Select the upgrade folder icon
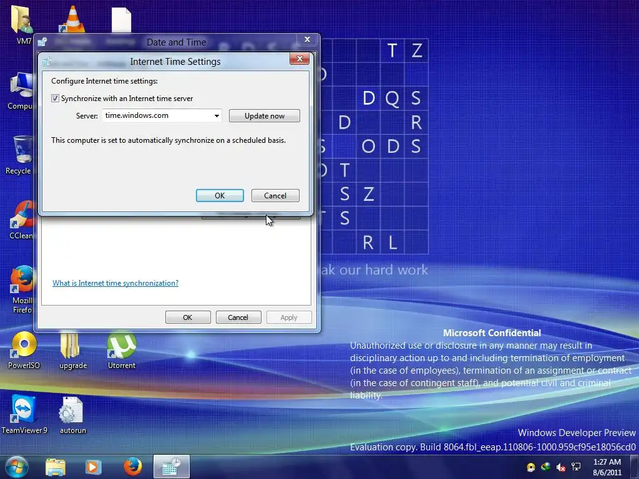The image size is (639, 479). pos(73,351)
